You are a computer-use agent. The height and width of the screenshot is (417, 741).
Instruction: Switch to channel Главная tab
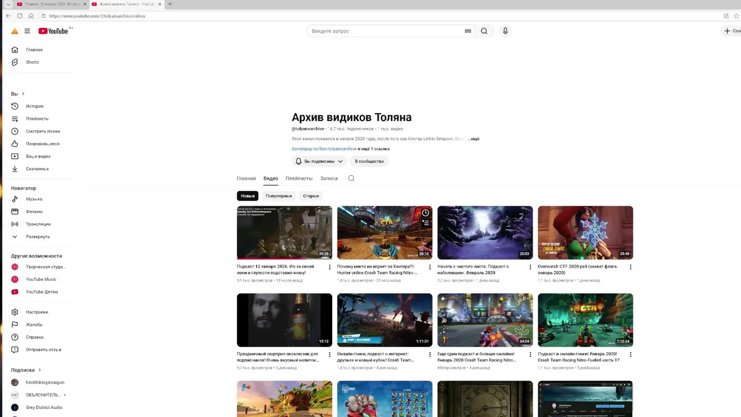point(246,178)
